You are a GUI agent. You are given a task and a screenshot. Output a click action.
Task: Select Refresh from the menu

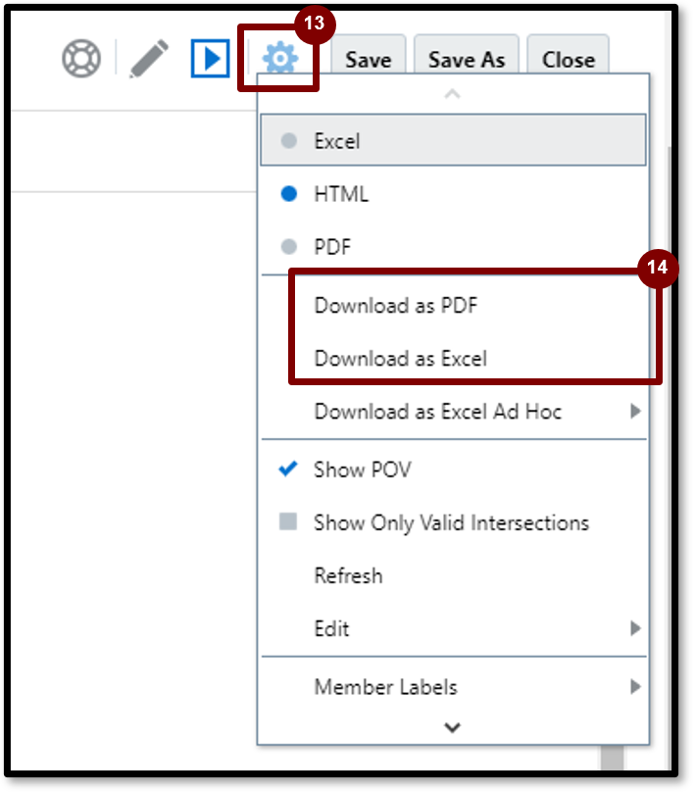pyautogui.click(x=349, y=576)
